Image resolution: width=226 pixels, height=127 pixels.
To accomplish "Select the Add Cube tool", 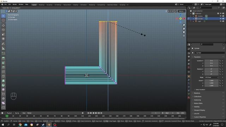I will pyautogui.click(x=3, y=53).
